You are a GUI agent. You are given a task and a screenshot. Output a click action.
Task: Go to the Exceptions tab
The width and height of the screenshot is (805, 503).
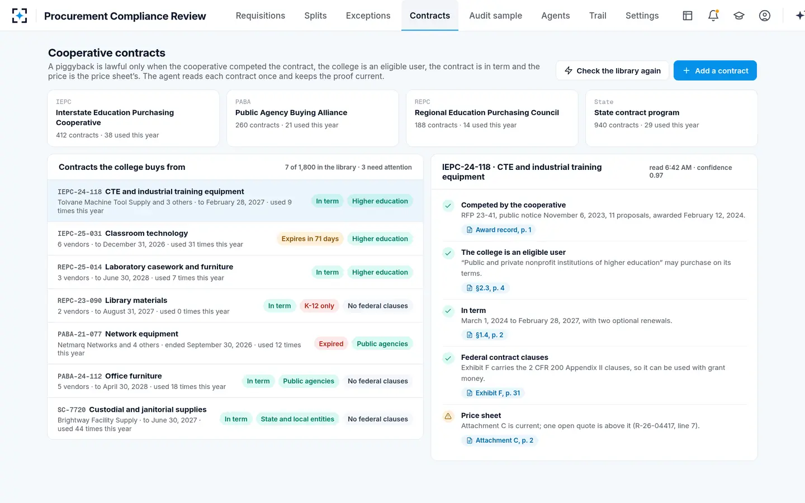pyautogui.click(x=368, y=16)
